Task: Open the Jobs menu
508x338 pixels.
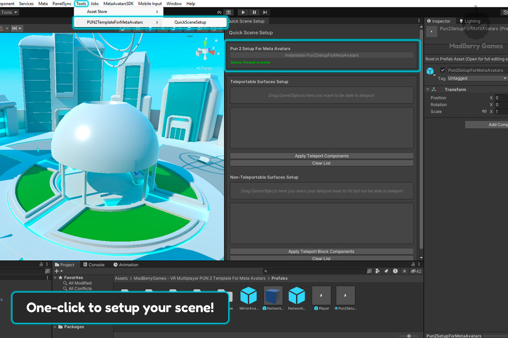Action: pos(94,3)
